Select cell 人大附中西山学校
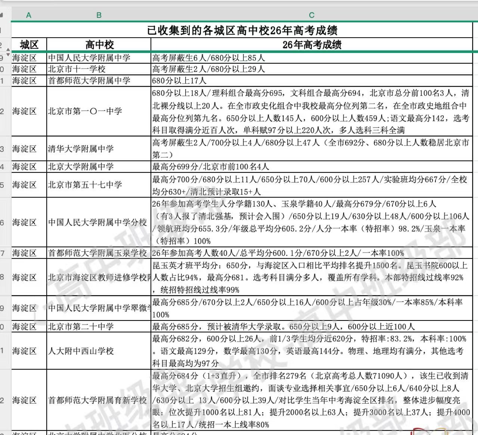 click(x=99, y=351)
